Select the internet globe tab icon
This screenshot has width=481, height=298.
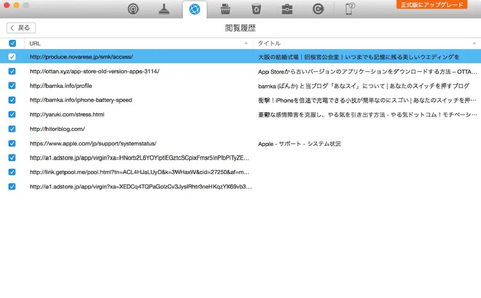194,9
